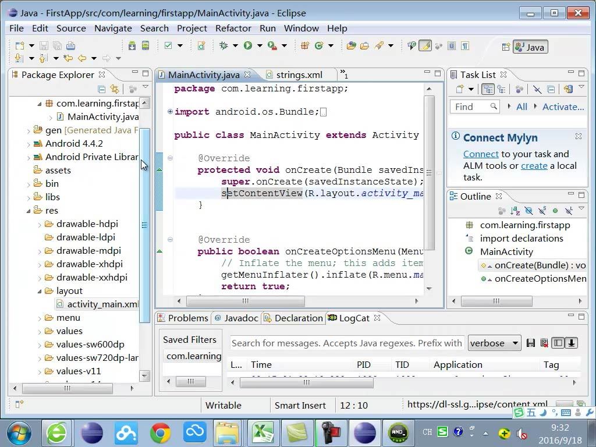This screenshot has height=447, width=596.
Task: Click Open Perspective icon beside Java
Action: pos(506,47)
